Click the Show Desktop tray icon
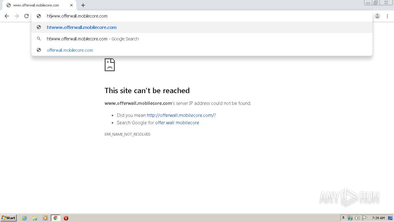 click(x=390, y=218)
